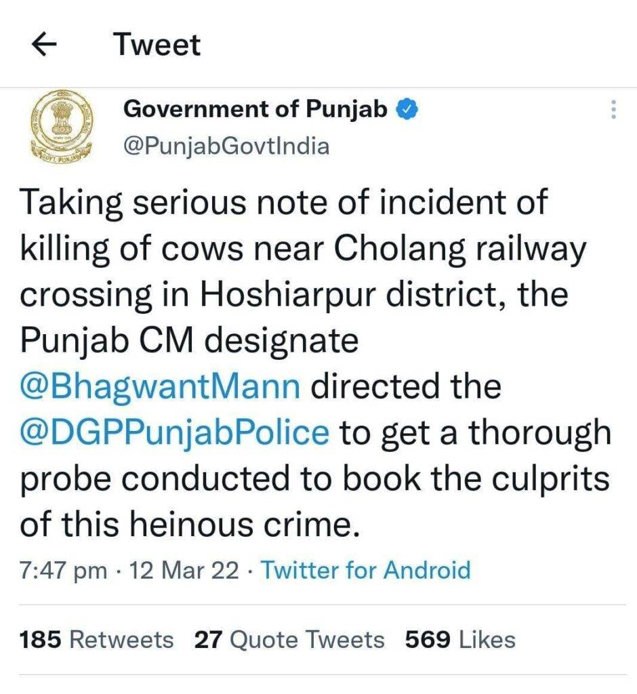This screenshot has height=694, width=637.
Task: Click the Twitter for Android source link
Action: tap(366, 570)
